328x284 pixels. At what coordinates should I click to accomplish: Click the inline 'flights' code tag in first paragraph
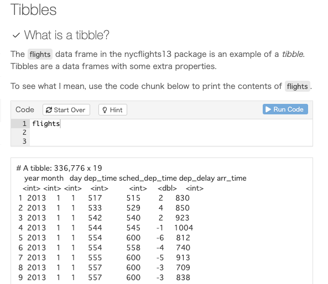[x=40, y=54]
